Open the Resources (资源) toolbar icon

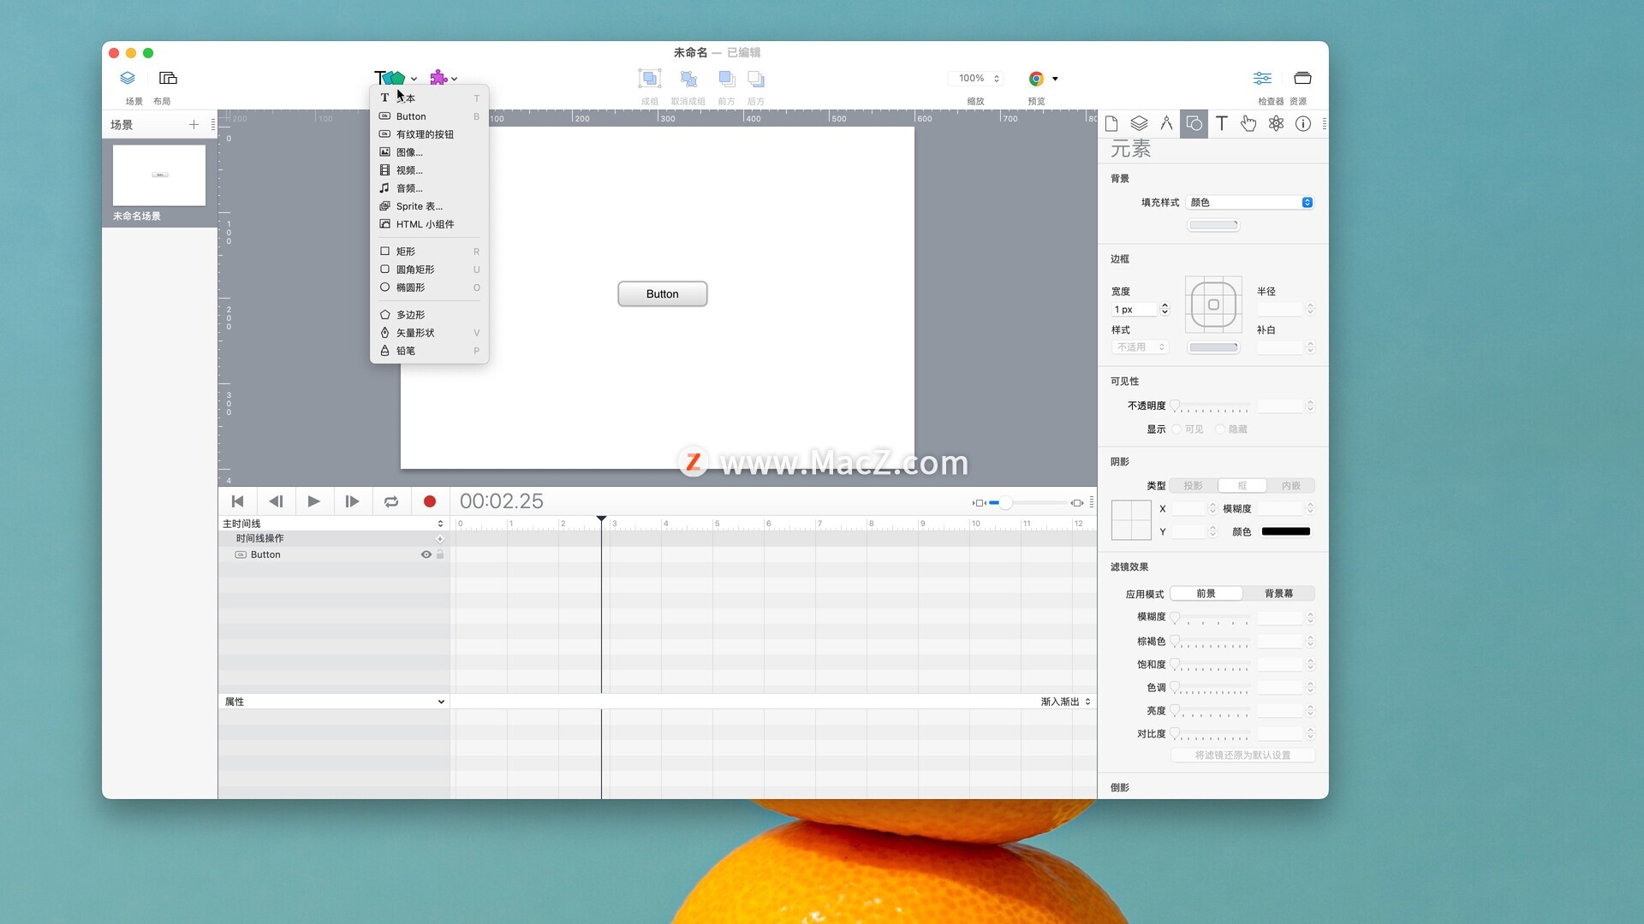[1302, 78]
